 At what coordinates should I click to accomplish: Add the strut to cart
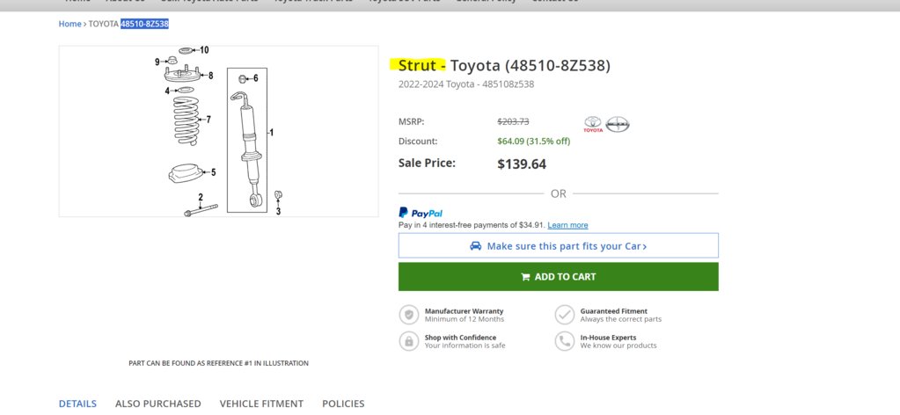559,277
